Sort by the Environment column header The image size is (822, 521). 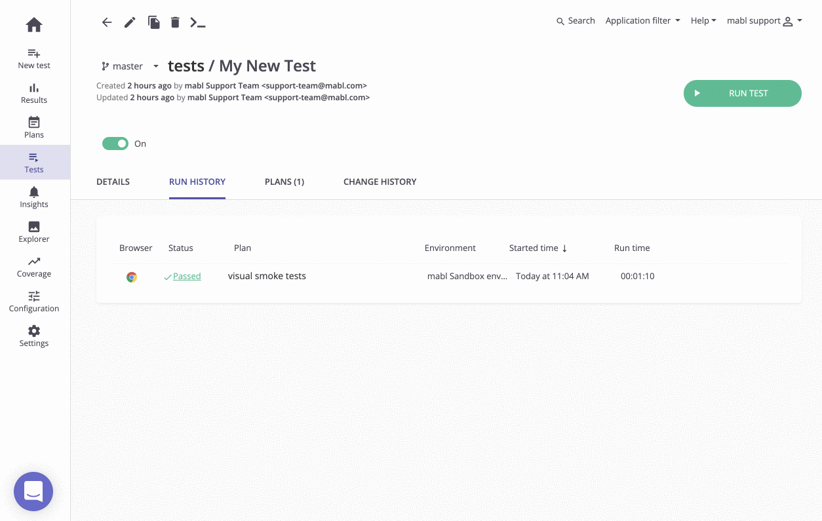tap(450, 248)
